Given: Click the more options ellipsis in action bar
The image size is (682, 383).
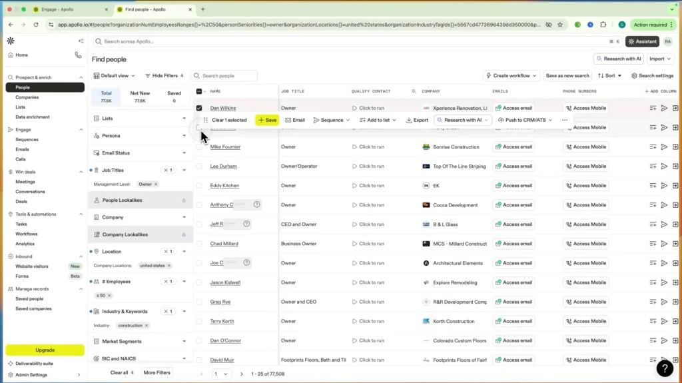Looking at the screenshot, I should coord(565,120).
